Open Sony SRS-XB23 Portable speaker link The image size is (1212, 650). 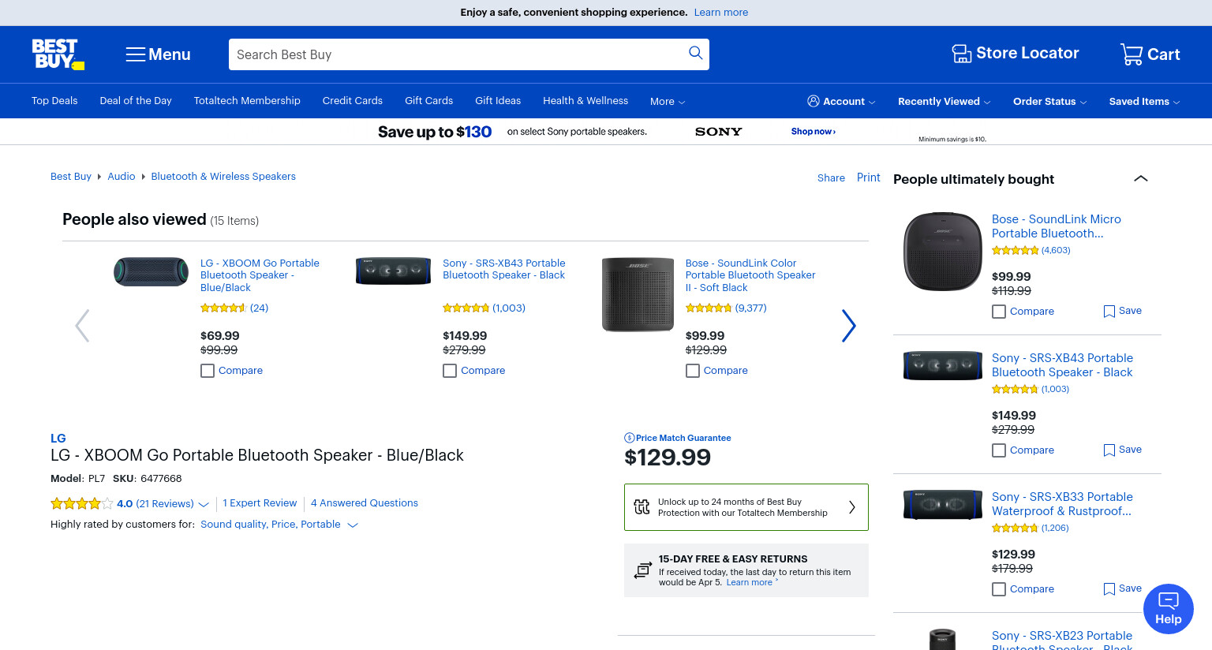pyautogui.click(x=1062, y=641)
